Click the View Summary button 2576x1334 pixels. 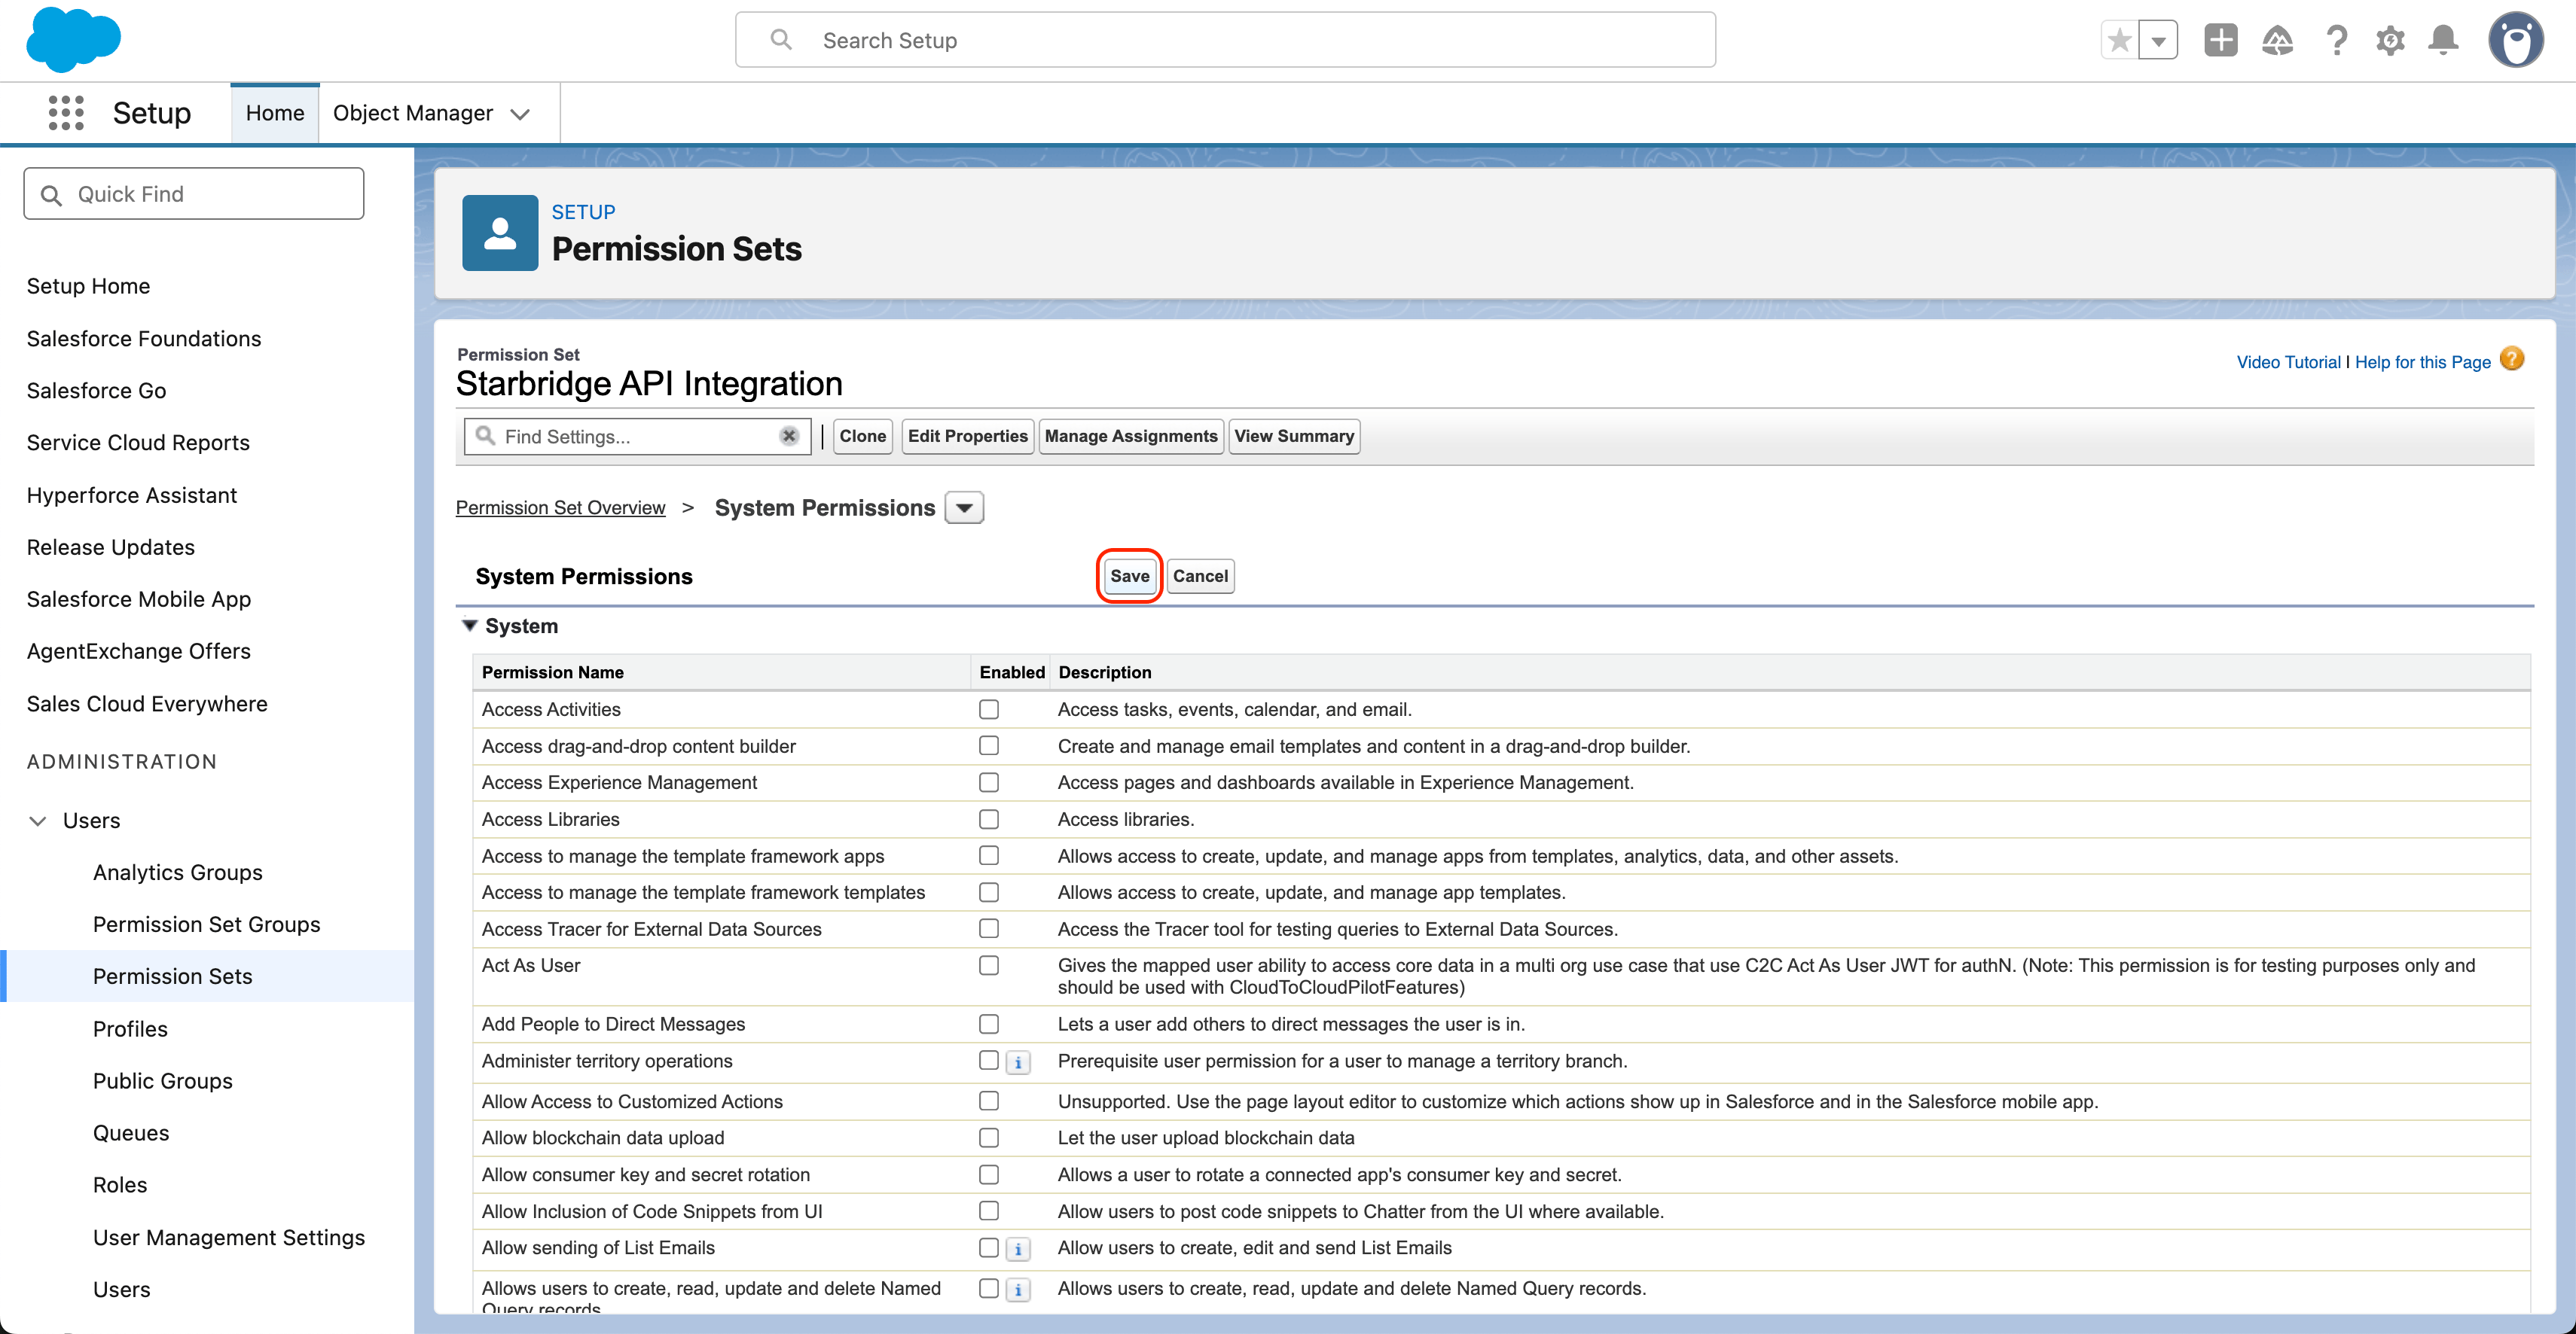(1294, 437)
